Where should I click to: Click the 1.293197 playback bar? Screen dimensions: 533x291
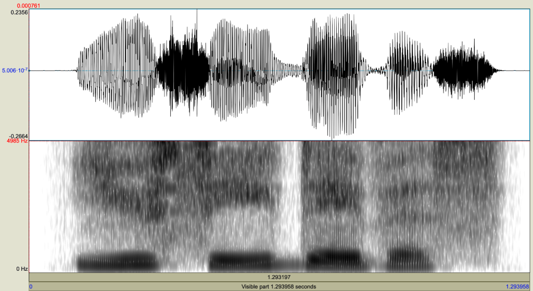coord(278,277)
